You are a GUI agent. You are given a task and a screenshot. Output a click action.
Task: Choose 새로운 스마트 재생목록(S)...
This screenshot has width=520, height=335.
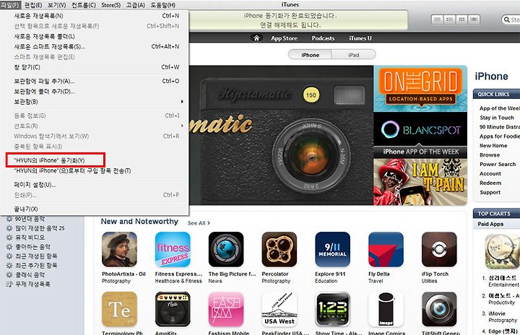tap(95, 46)
